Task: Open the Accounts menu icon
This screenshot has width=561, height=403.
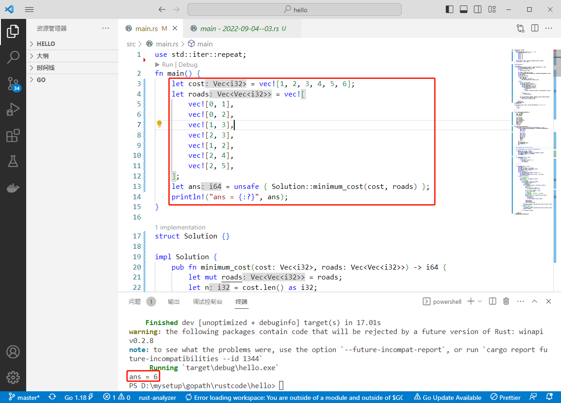Action: [13, 351]
